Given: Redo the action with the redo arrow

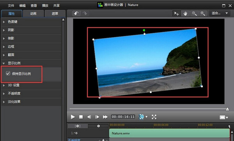Looking at the screenshot, I should click(85, 13).
